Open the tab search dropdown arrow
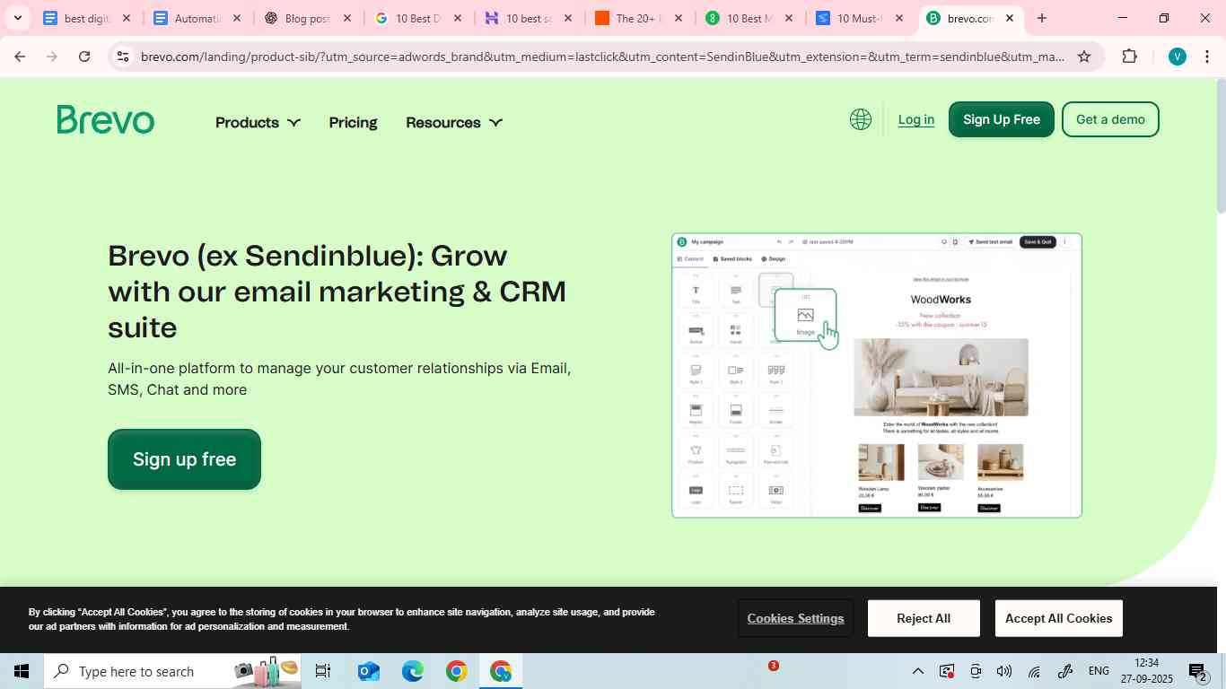 tap(17, 18)
